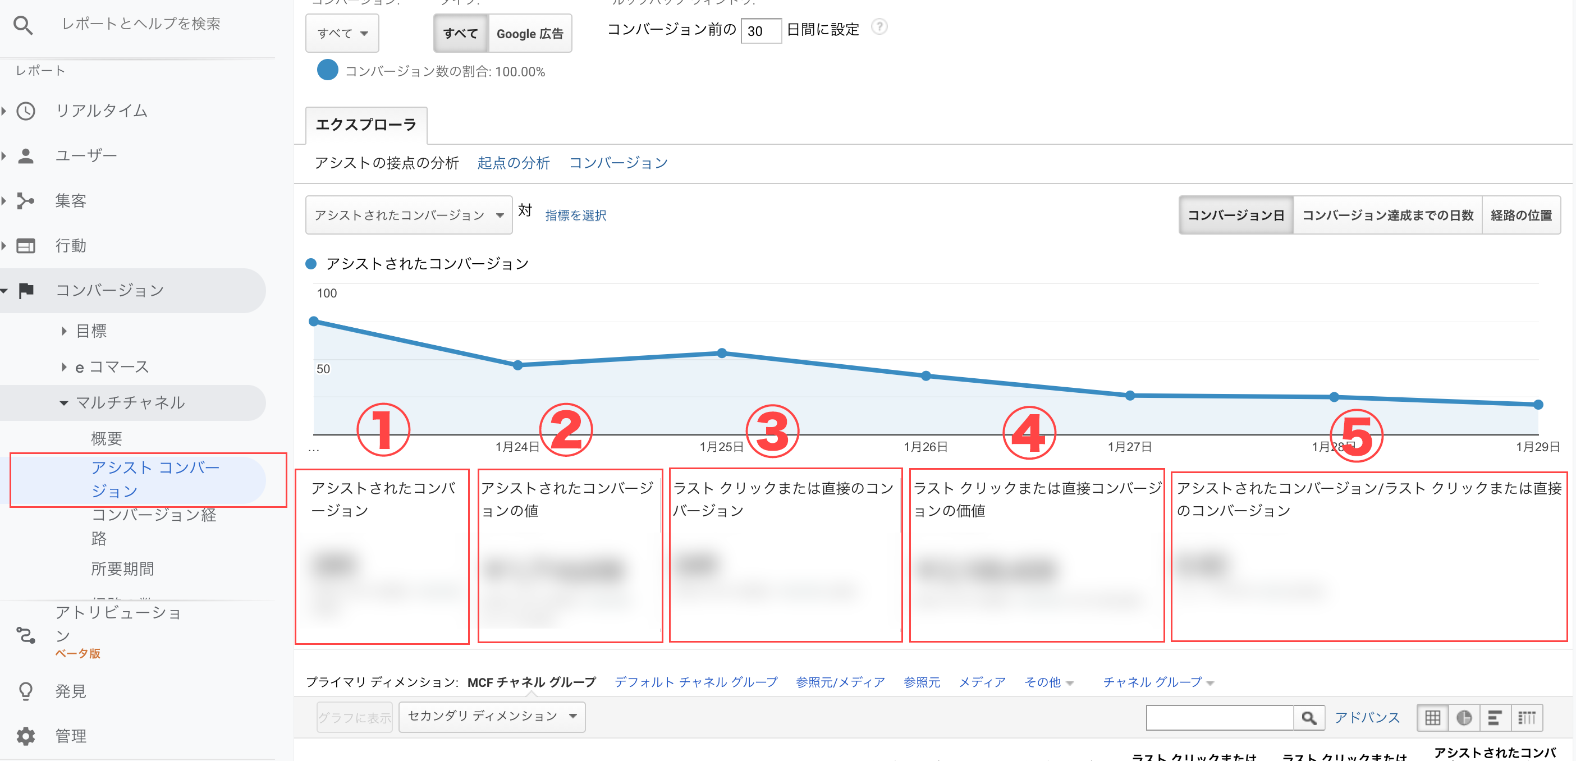The height and width of the screenshot is (761, 1576).
Task: Switch to the 起点の分析 tab
Action: pyautogui.click(x=514, y=162)
